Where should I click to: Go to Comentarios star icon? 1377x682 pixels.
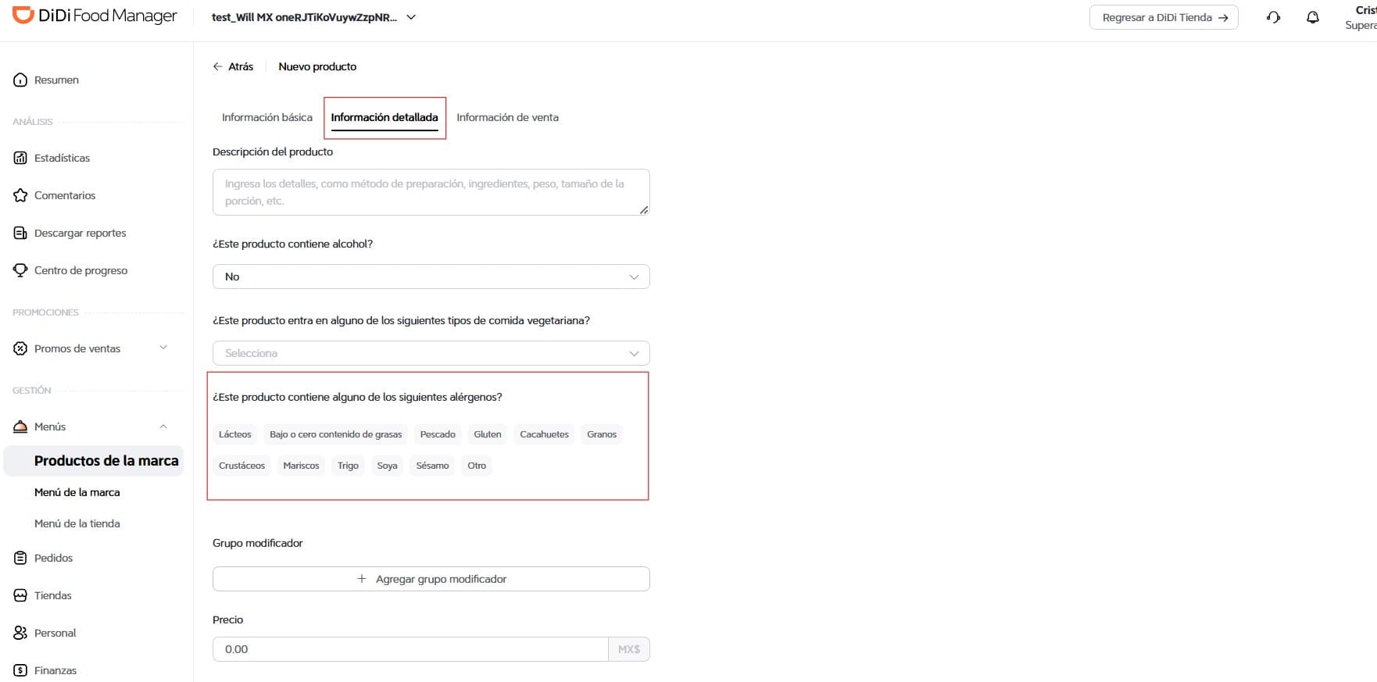[x=20, y=195]
